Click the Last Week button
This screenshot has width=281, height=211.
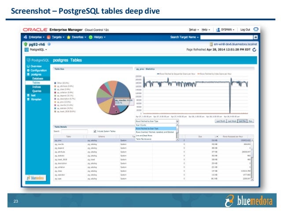232,121
